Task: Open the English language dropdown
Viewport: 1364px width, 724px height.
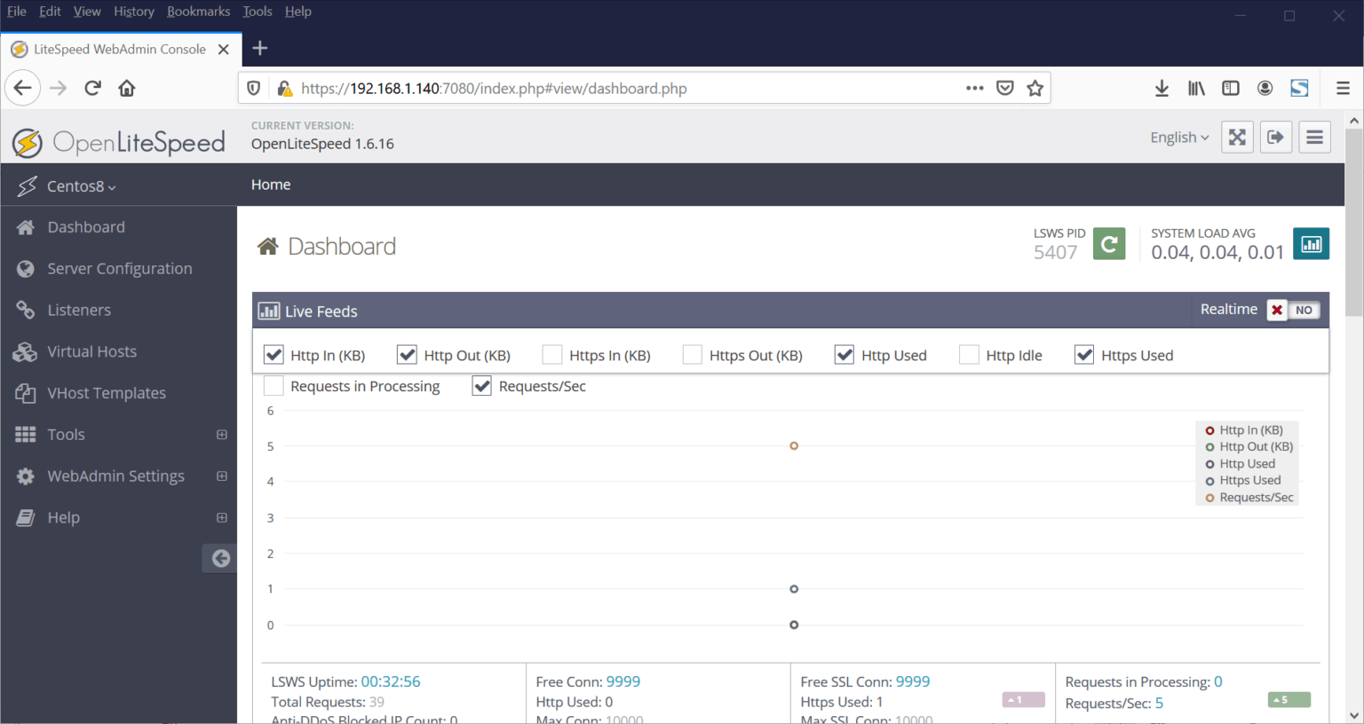Action: pos(1178,138)
